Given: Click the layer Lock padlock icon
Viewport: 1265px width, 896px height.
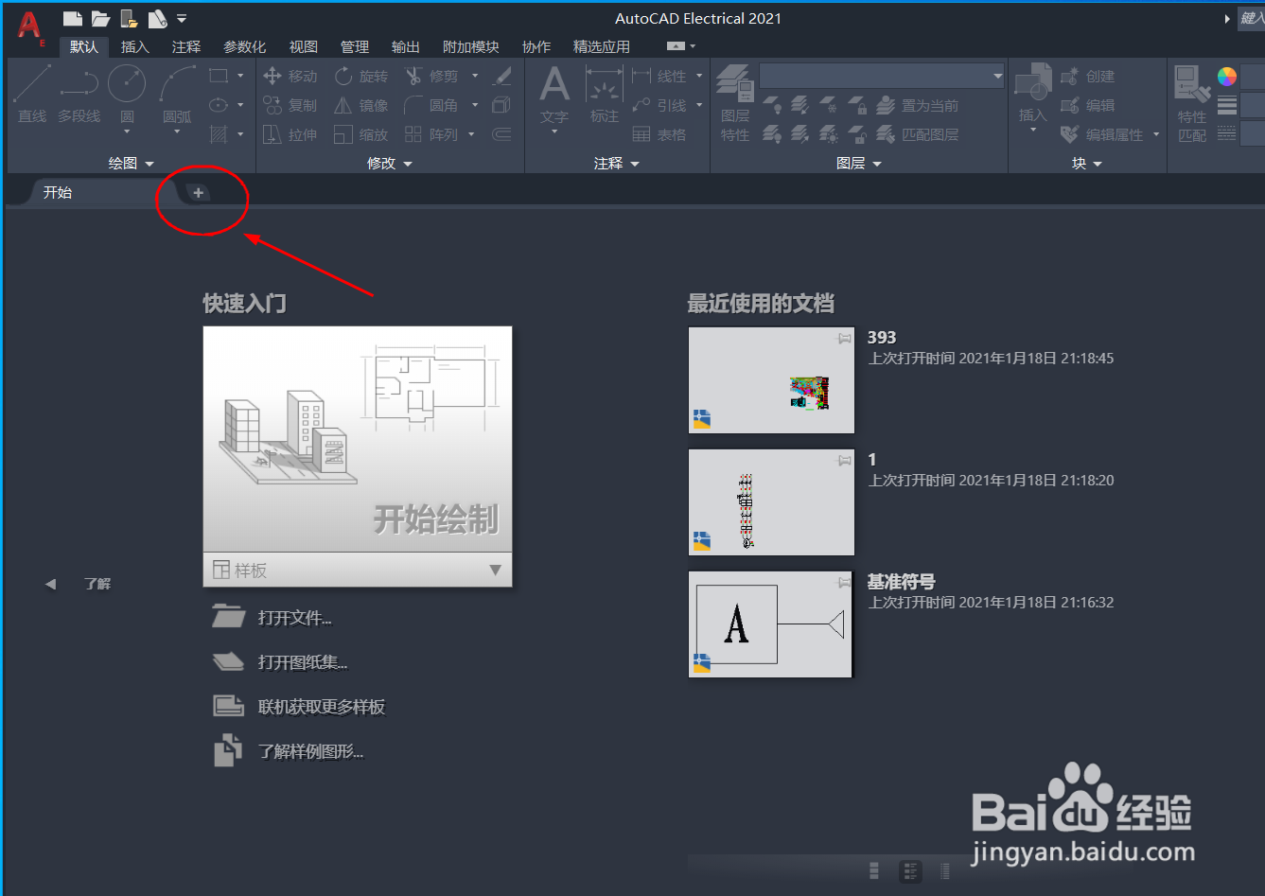Looking at the screenshot, I should [x=857, y=105].
